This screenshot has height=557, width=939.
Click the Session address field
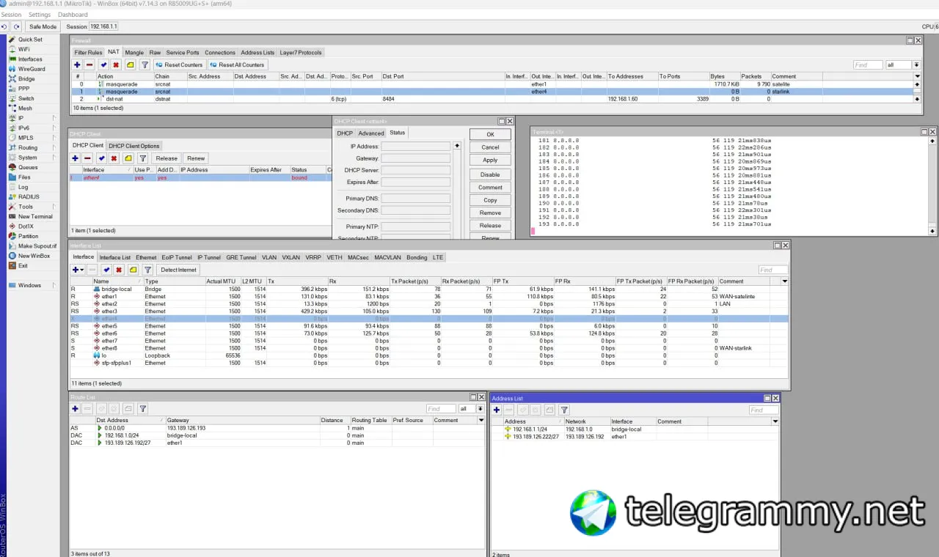click(x=103, y=26)
